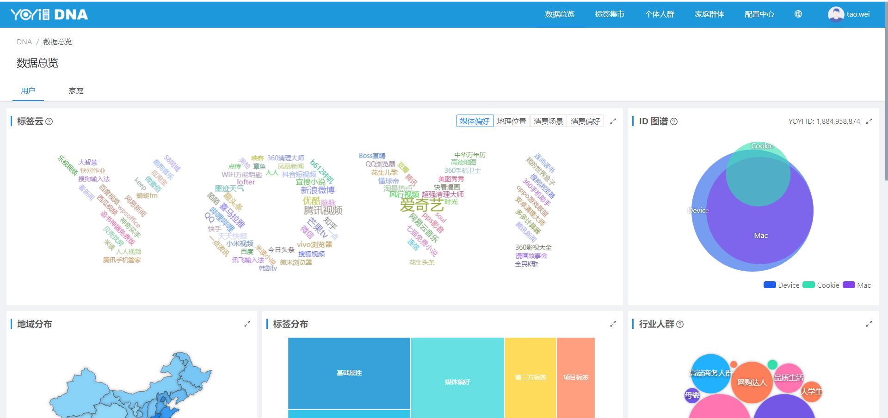Click the 基础属性 treemap block
Viewport: 888px width, 418px height.
349,373
